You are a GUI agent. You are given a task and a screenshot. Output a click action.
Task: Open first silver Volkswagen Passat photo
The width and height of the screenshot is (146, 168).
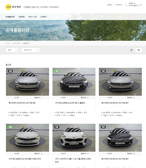[x=27, y=82]
